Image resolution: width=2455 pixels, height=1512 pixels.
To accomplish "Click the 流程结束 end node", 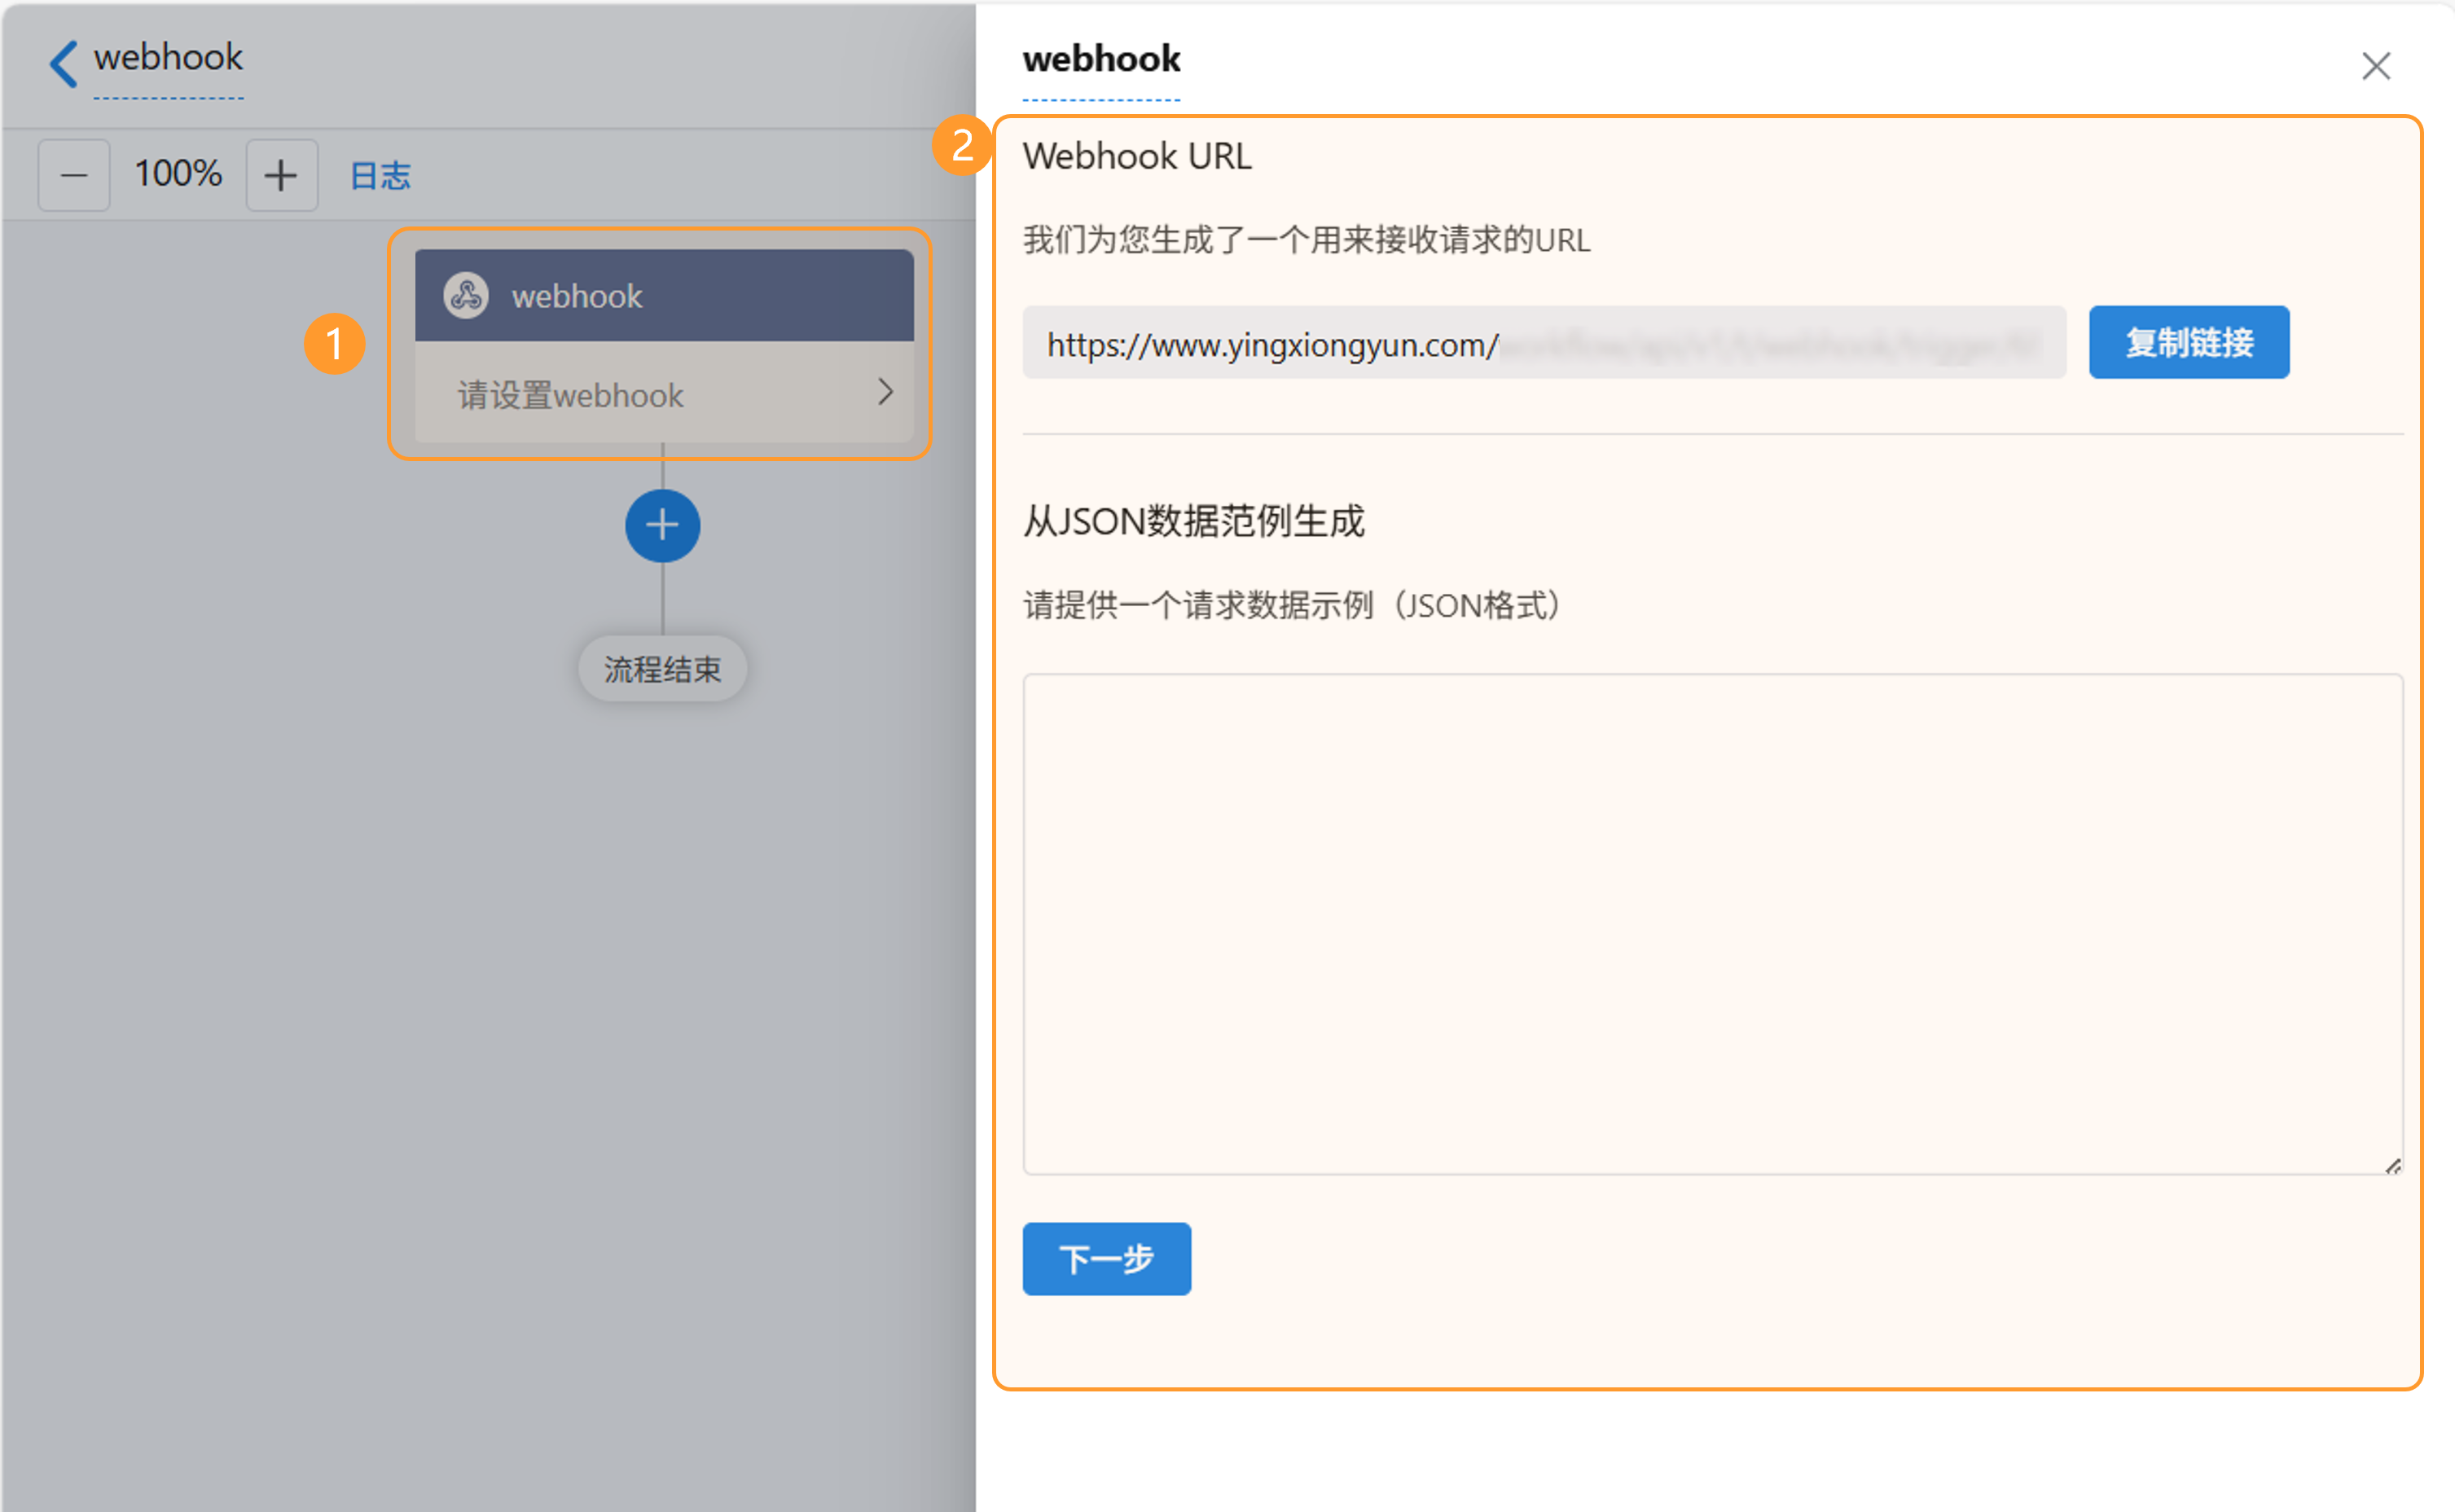I will click(x=661, y=669).
